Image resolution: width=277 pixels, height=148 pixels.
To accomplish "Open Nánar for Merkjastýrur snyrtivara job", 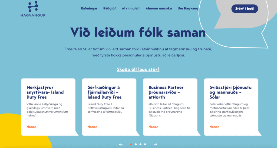I will pos(31,127).
